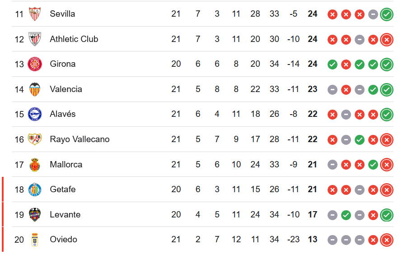Open the Getafe team page link
The image size is (403, 254).
click(x=63, y=189)
